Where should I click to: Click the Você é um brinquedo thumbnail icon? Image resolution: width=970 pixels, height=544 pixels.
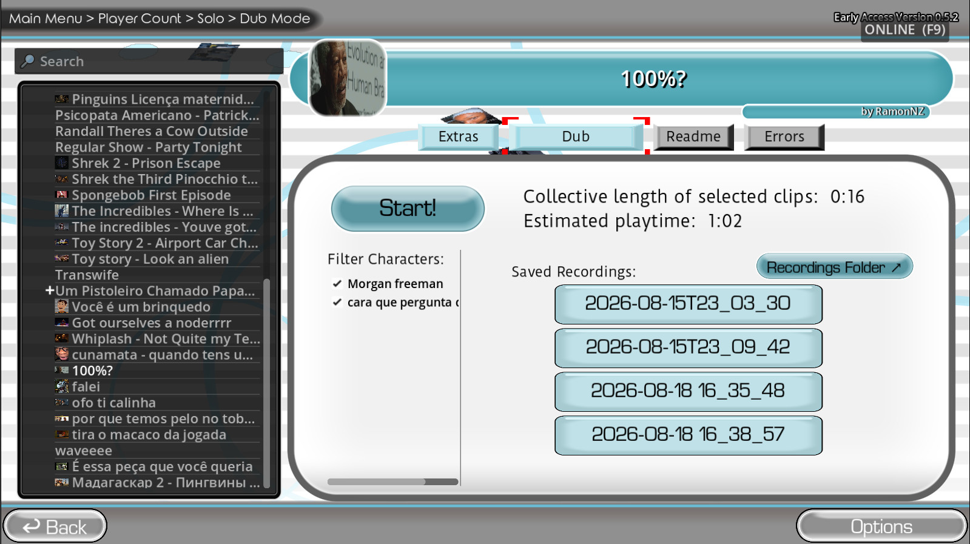click(61, 307)
